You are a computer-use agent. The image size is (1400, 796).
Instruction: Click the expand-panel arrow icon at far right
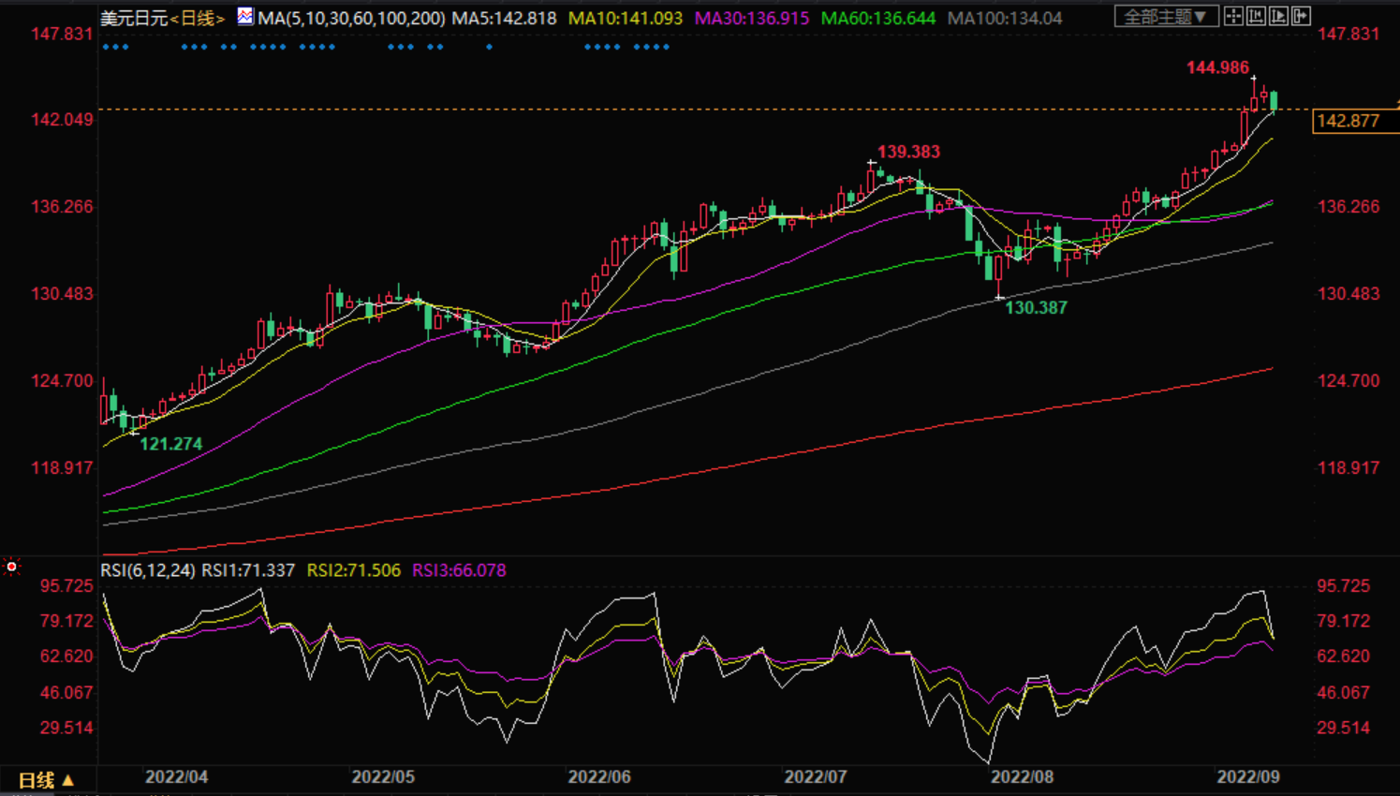point(1301,16)
